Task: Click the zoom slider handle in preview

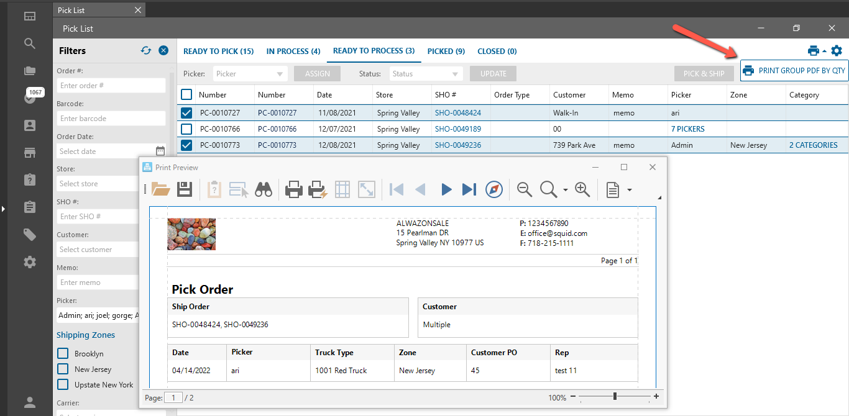Action: 615,397
